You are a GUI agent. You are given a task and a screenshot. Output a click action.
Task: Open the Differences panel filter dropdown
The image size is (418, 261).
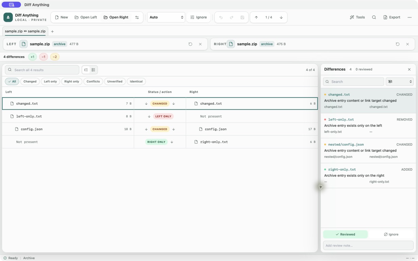coord(400,82)
